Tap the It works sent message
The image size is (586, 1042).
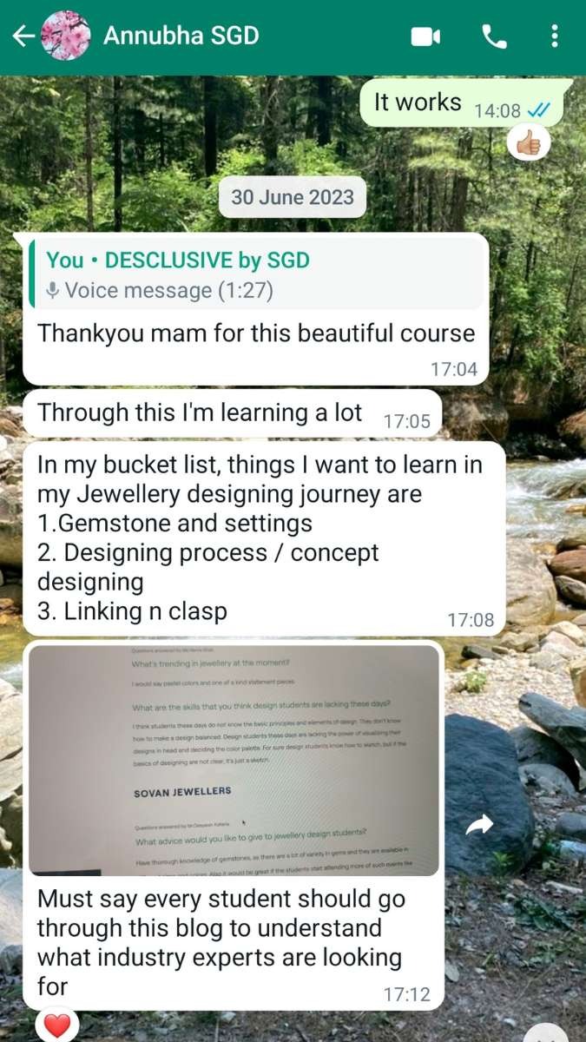[x=467, y=103]
